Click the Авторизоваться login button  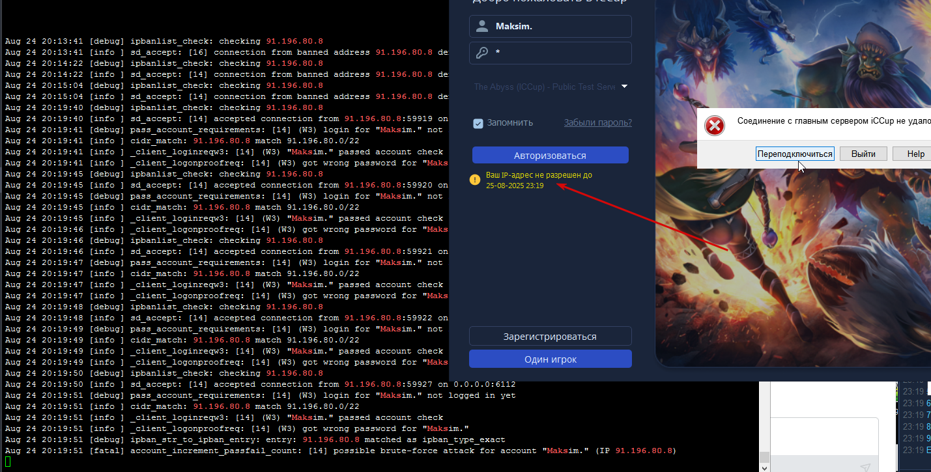click(551, 156)
